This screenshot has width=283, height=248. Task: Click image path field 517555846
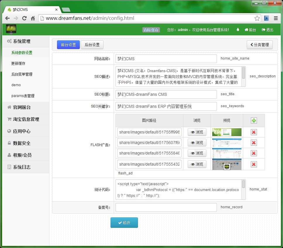[x=149, y=153]
